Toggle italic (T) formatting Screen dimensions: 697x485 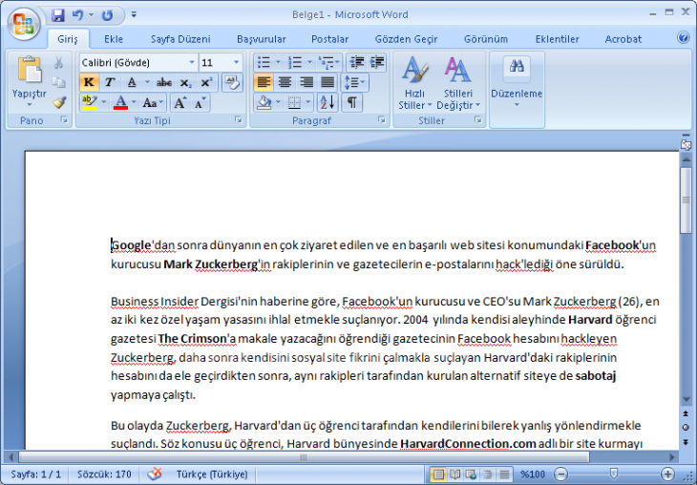coord(110,83)
